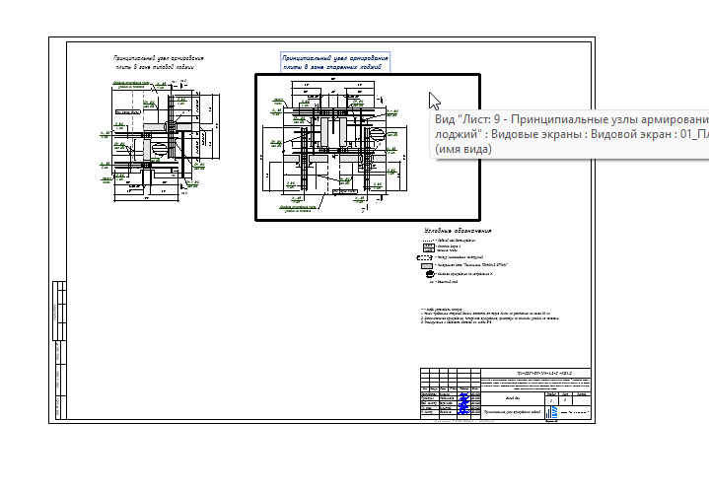Click the dotted line legend symbol
This screenshot has height=492, width=709.
(x=428, y=241)
